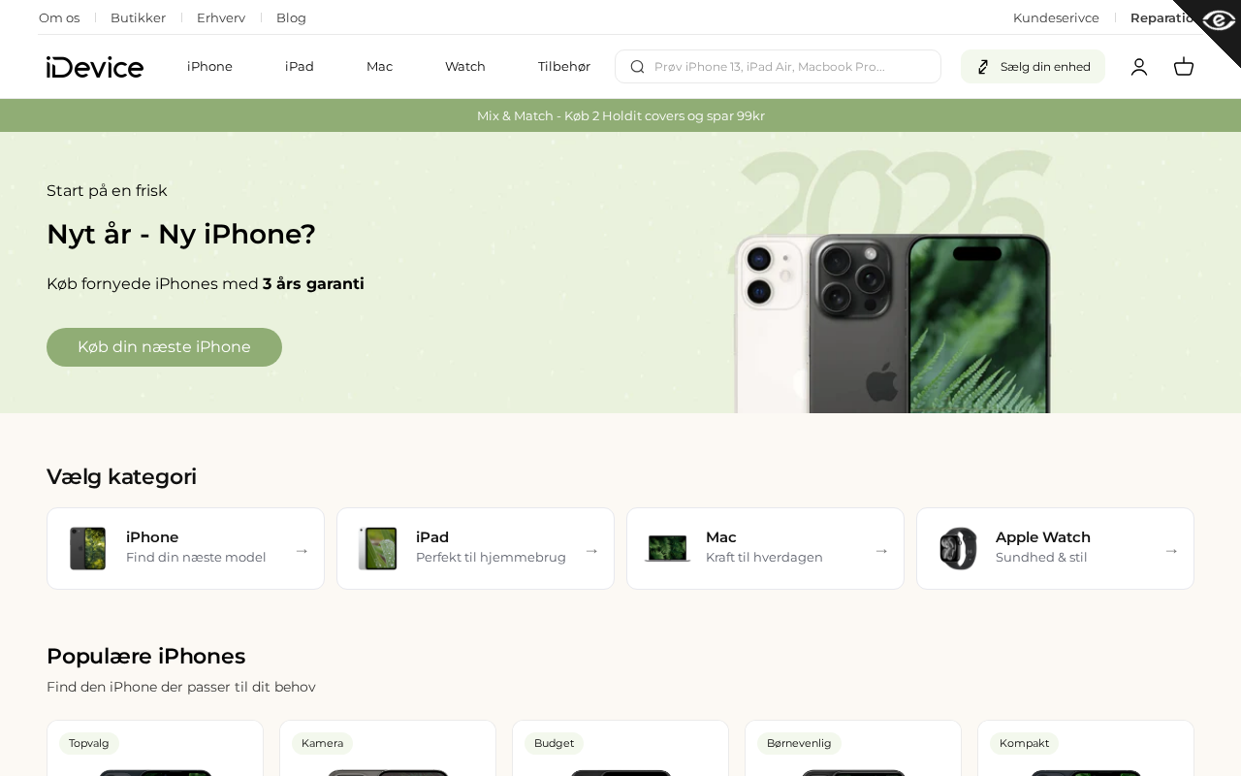This screenshot has height=776, width=1241.
Task: Click the iPhone category thumbnail image
Action: coord(87,549)
